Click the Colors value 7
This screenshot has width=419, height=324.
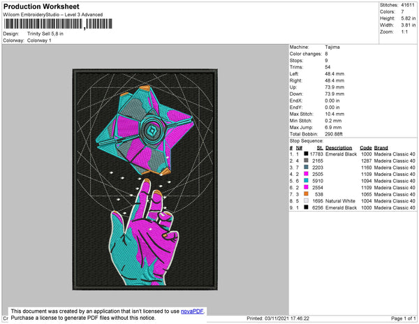[x=402, y=12]
